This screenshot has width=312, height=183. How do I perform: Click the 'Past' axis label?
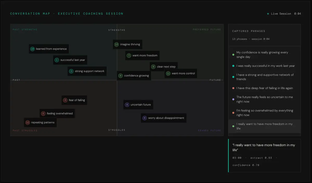(16, 80)
